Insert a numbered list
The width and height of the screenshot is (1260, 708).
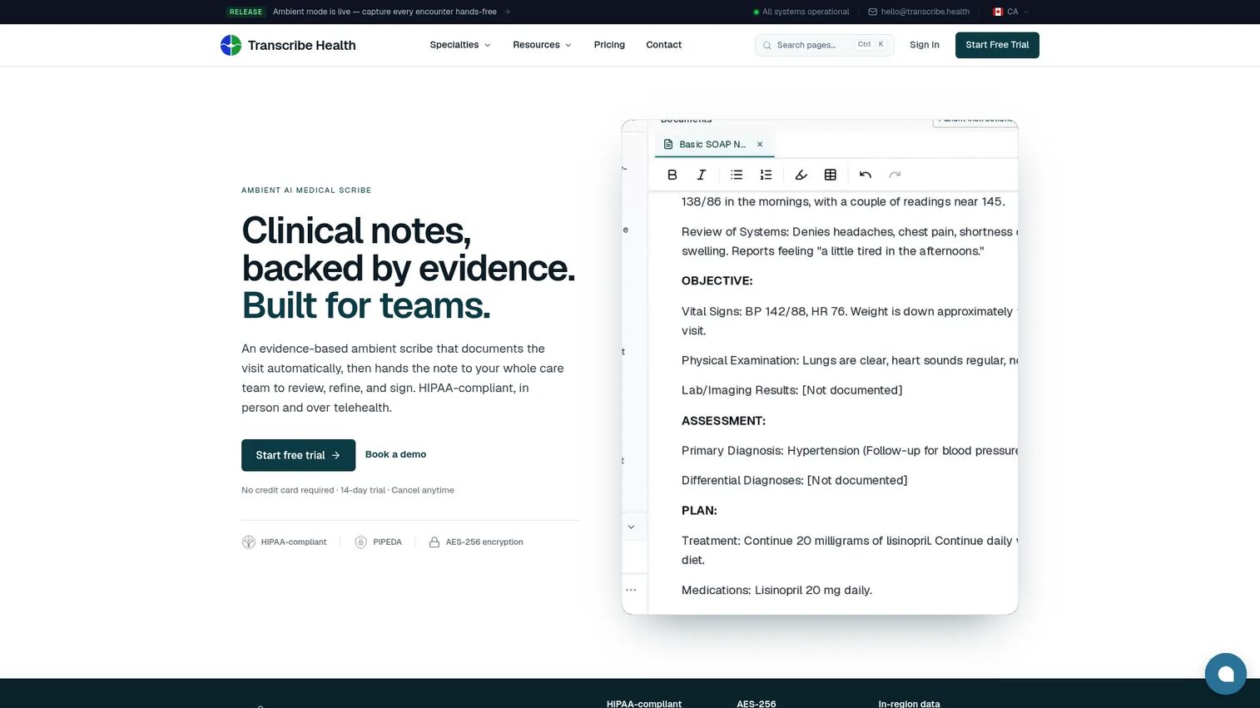pos(766,175)
